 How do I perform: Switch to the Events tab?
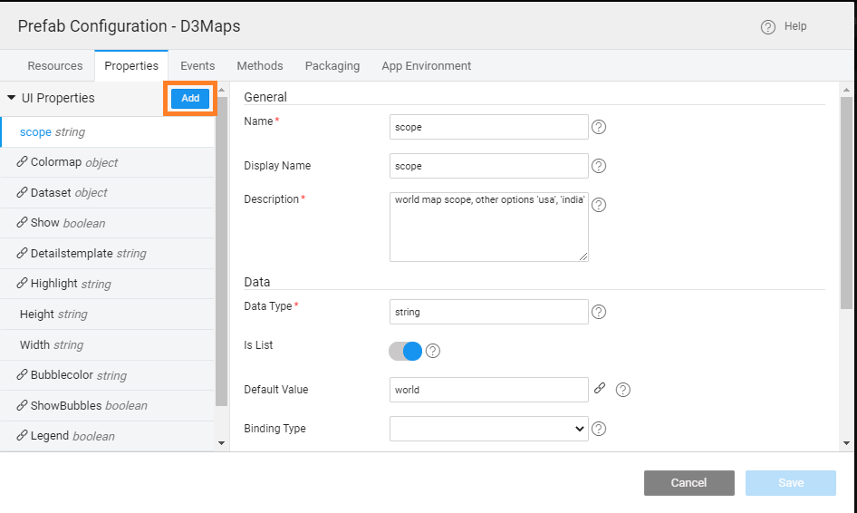click(197, 66)
